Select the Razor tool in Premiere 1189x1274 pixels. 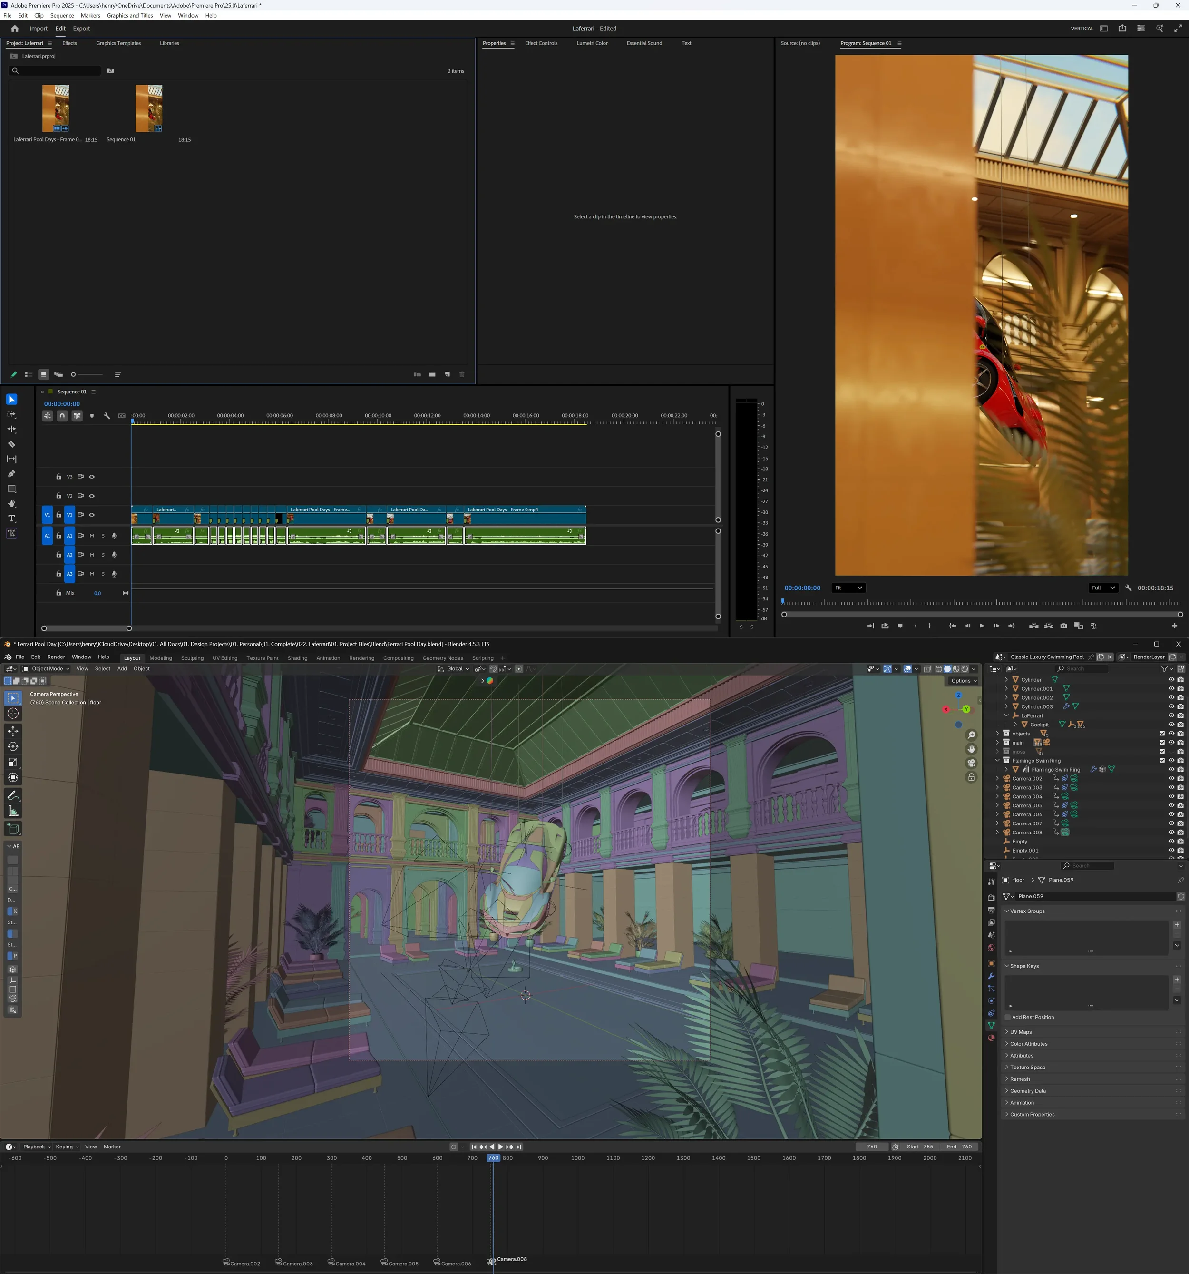pos(11,444)
